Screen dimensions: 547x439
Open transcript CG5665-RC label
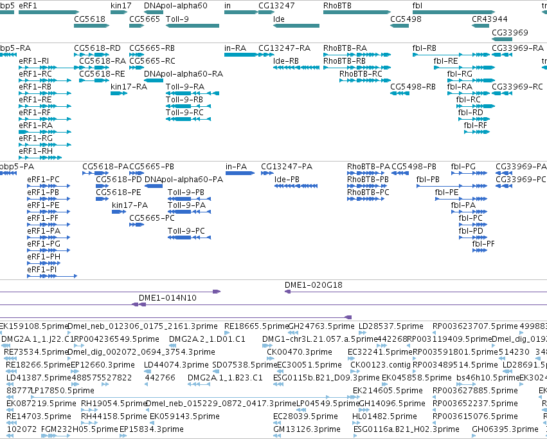[152, 61]
